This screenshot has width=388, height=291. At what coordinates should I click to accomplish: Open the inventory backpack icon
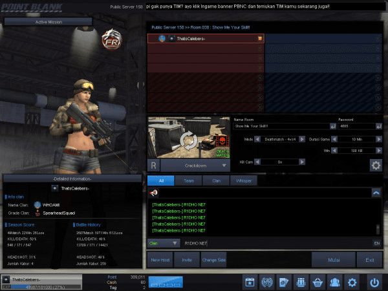point(301,282)
